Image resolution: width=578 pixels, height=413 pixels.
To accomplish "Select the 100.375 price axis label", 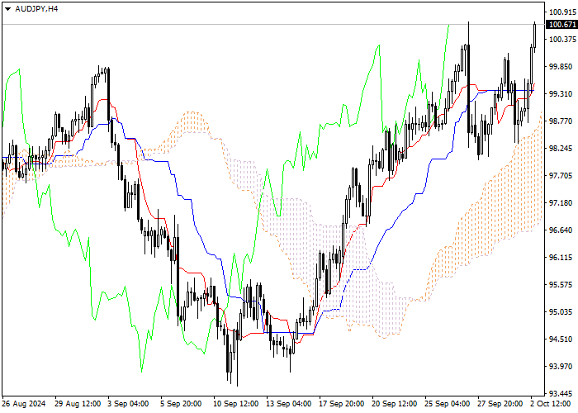I will click(x=562, y=40).
